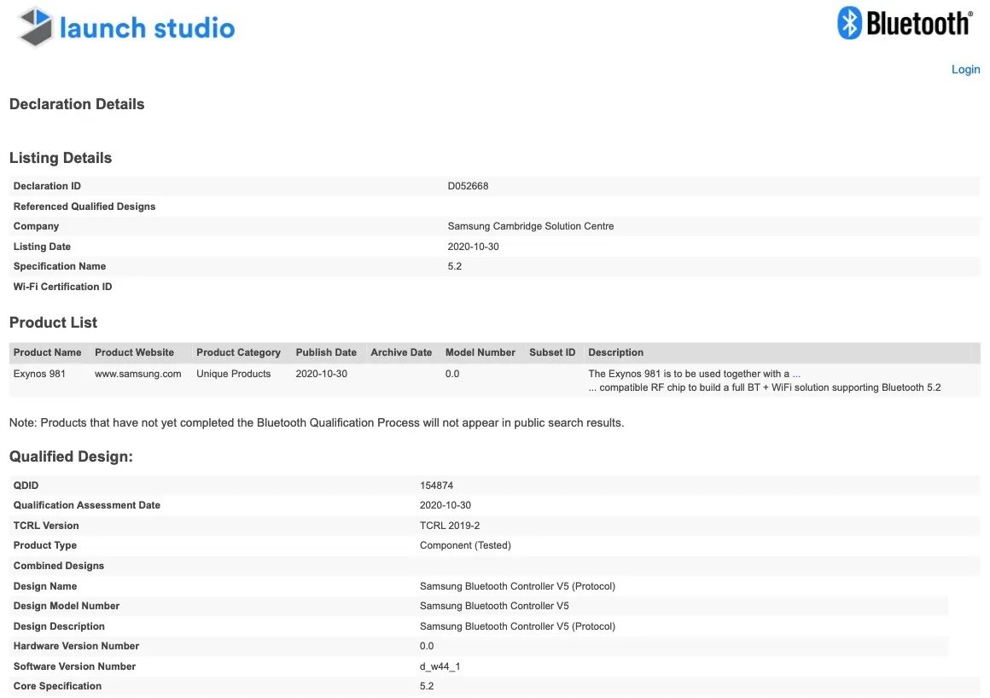Click the Product Name column header
The width and height of the screenshot is (990, 698).
(48, 352)
